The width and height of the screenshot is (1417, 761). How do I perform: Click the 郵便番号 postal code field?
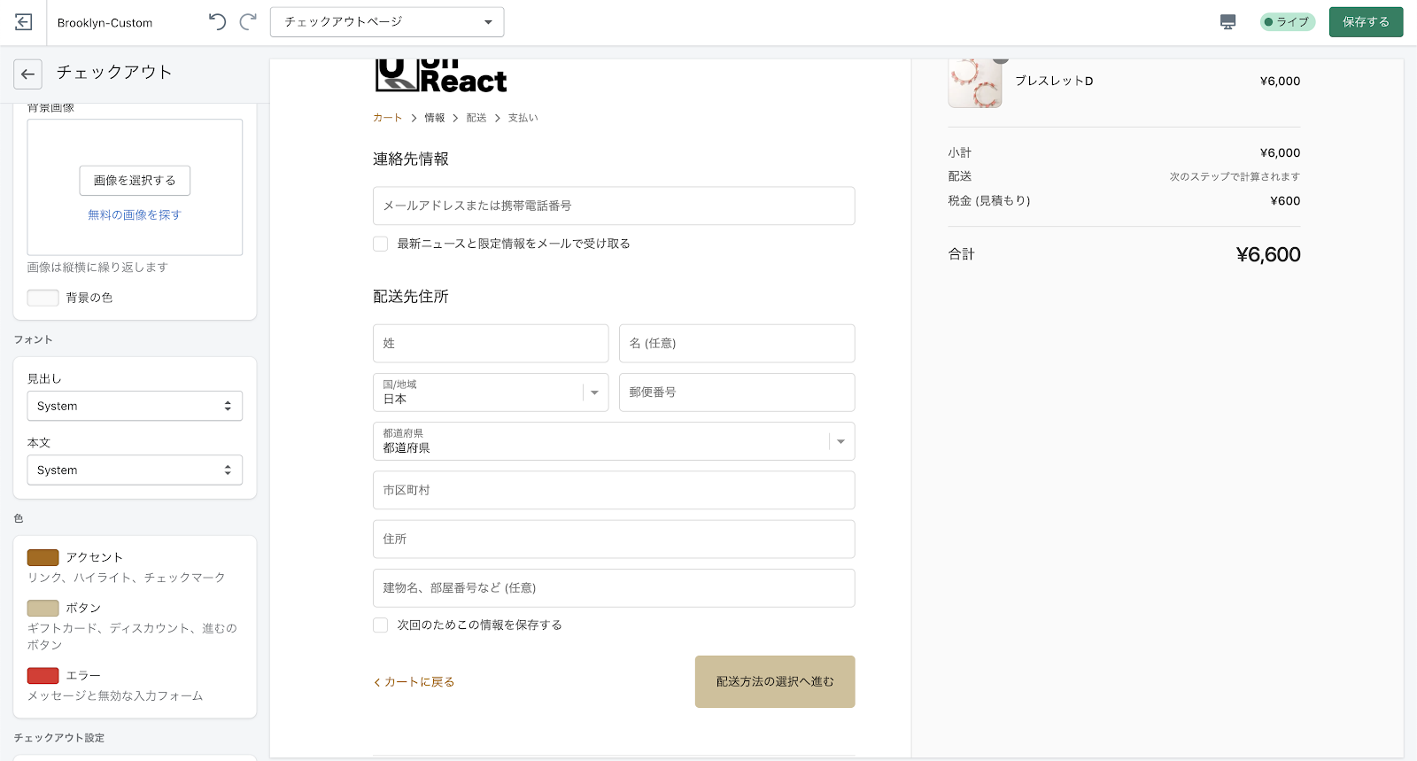coord(737,392)
